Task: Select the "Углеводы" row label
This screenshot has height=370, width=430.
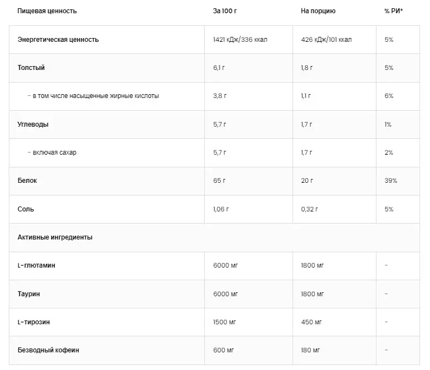Action: (33, 124)
